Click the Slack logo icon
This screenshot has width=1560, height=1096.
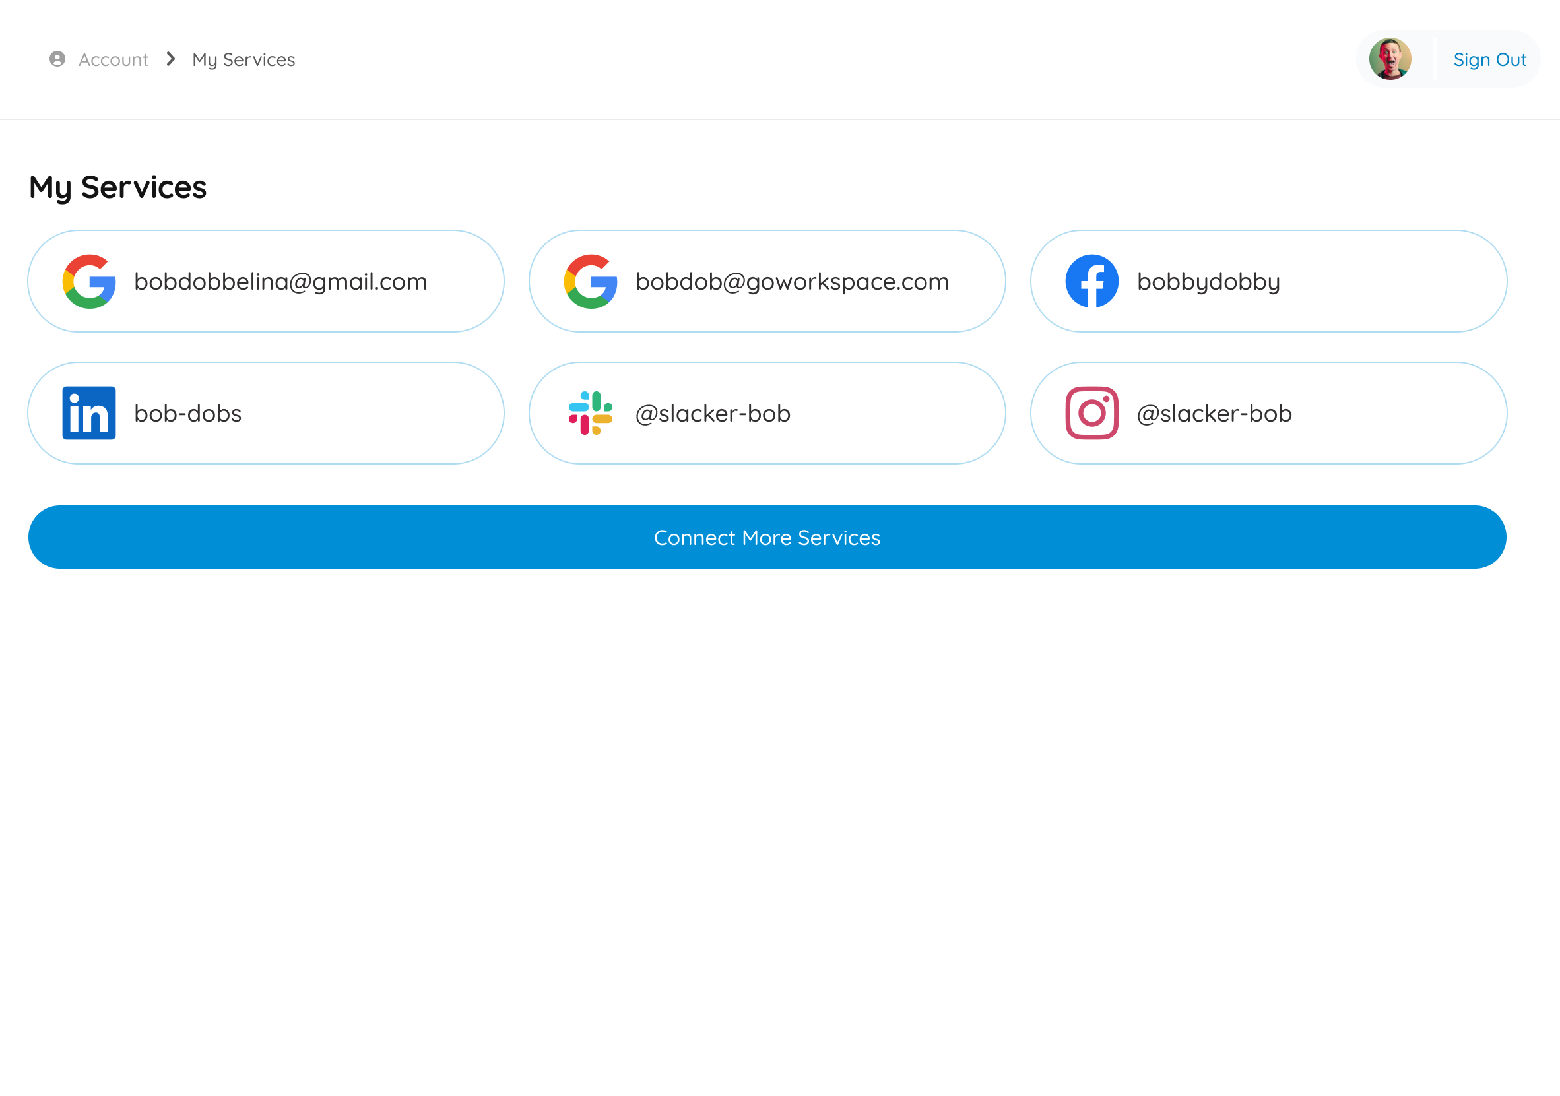[591, 413]
